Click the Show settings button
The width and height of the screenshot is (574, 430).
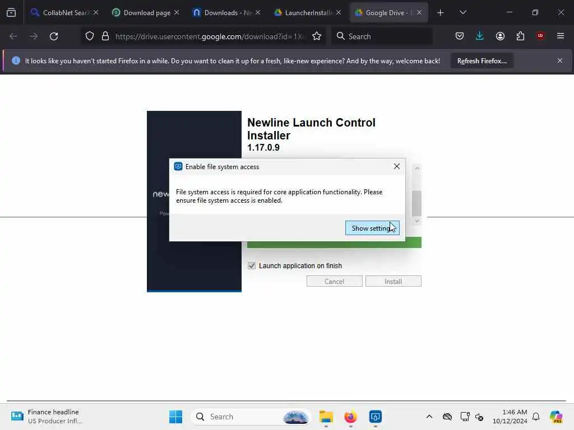pos(372,228)
